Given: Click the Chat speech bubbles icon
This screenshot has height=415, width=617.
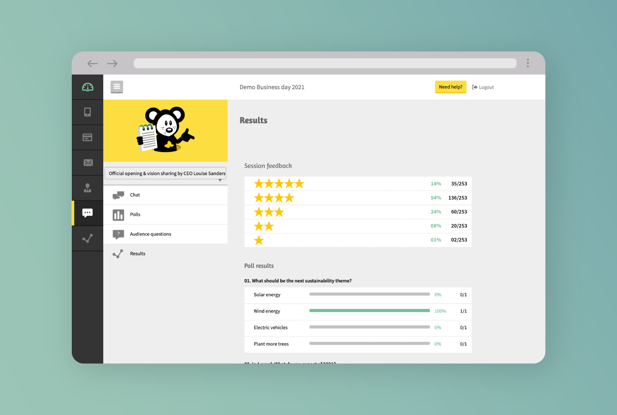Looking at the screenshot, I should pyautogui.click(x=118, y=195).
